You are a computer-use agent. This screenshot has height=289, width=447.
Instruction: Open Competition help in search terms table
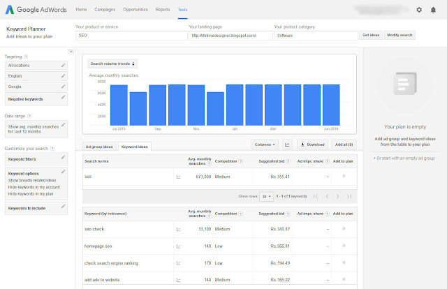(x=241, y=161)
